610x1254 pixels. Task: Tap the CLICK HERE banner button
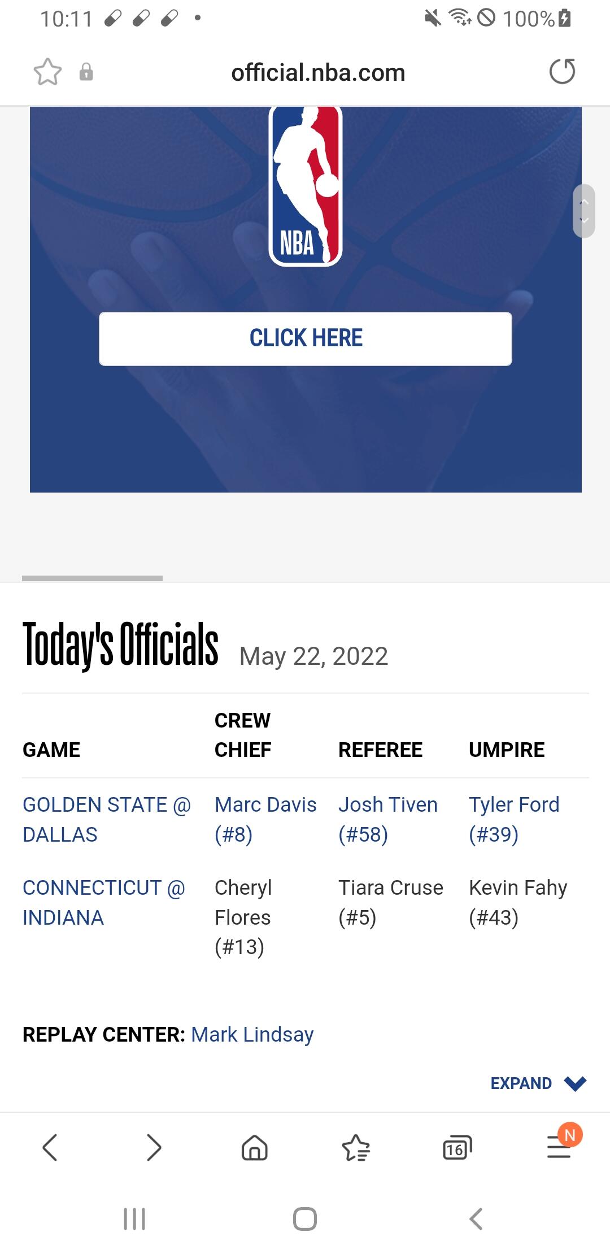click(x=306, y=338)
